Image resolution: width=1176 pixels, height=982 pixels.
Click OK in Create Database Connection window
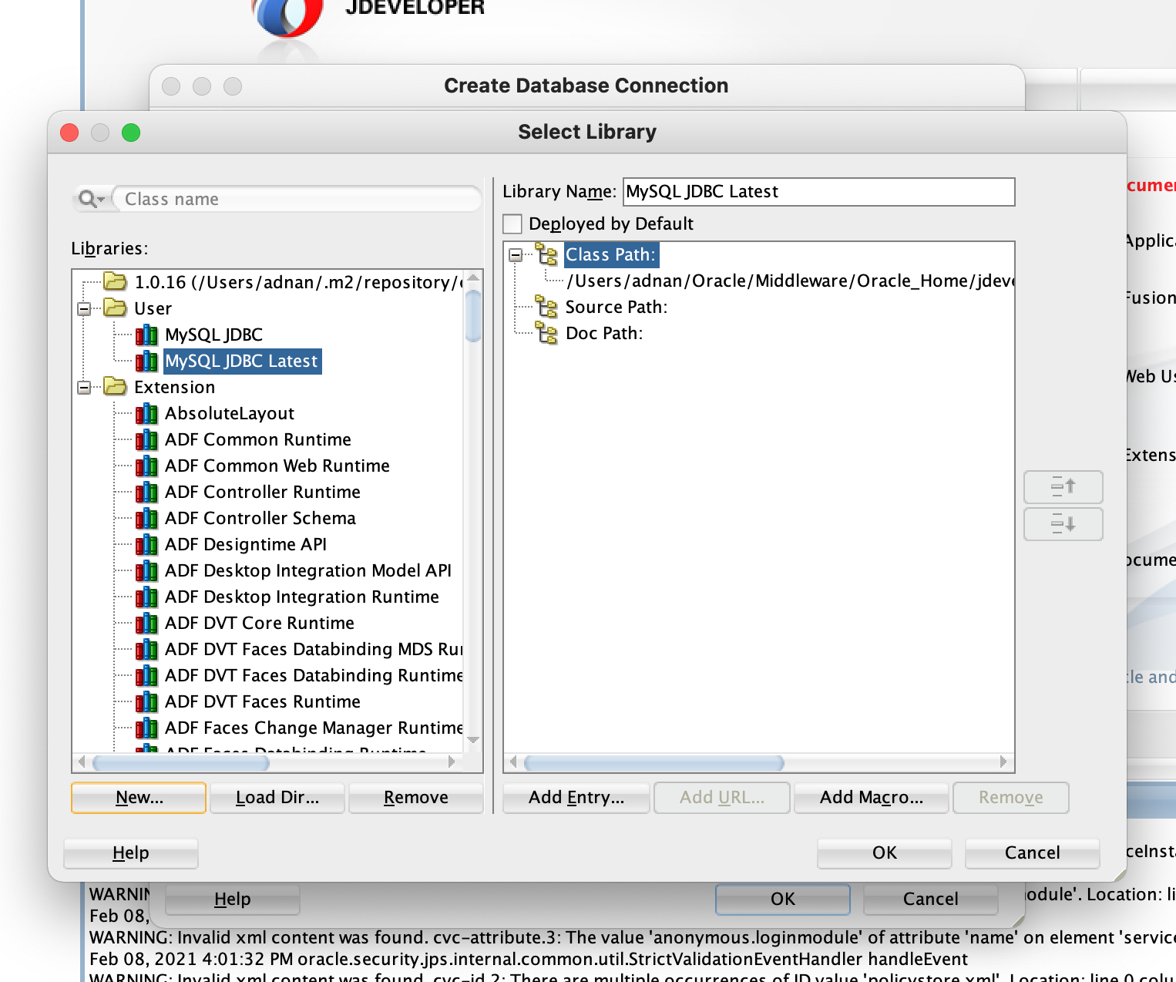click(x=783, y=900)
